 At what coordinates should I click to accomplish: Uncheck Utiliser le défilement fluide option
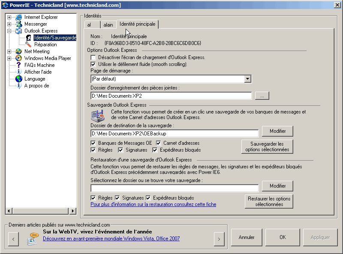click(x=93, y=64)
